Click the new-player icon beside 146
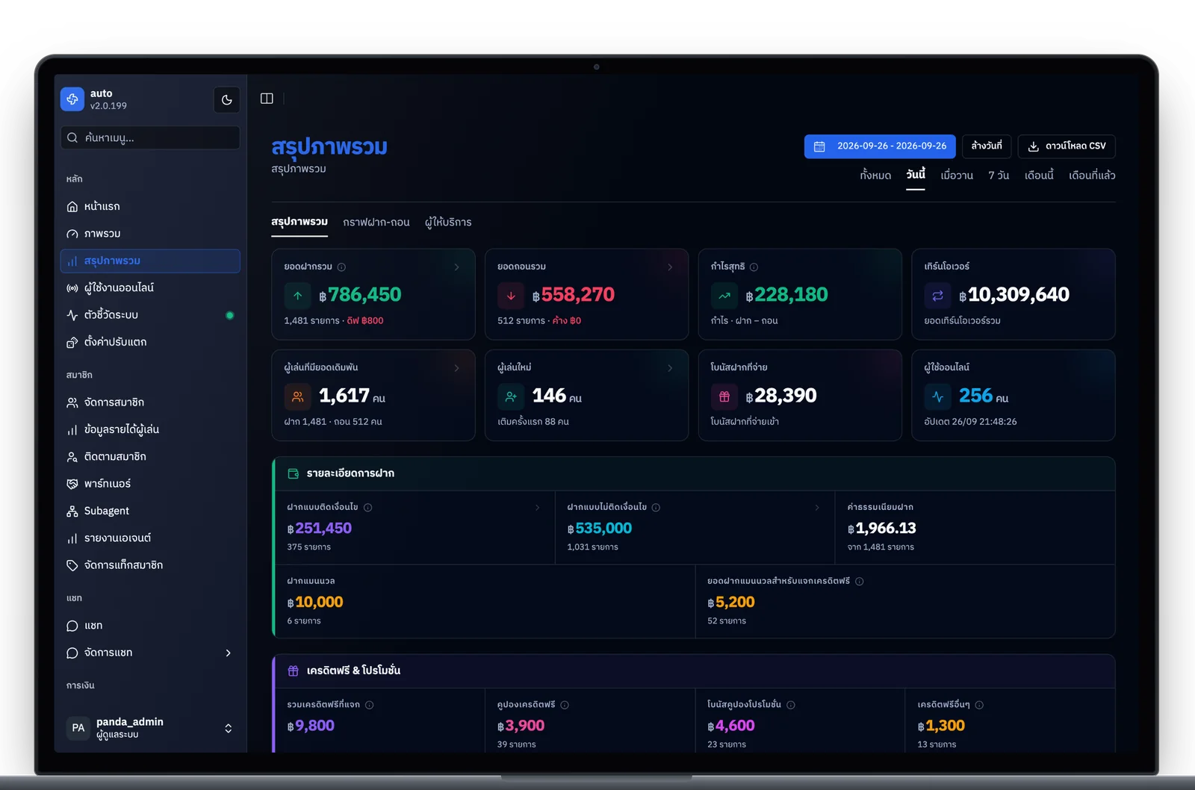 pyautogui.click(x=511, y=396)
